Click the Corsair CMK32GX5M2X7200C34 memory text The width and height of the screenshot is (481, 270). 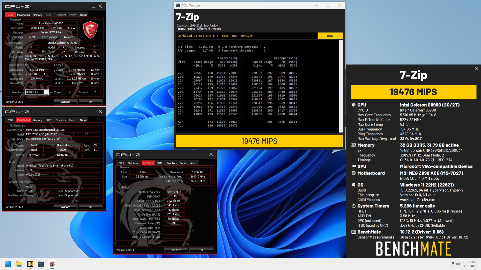coord(431,150)
